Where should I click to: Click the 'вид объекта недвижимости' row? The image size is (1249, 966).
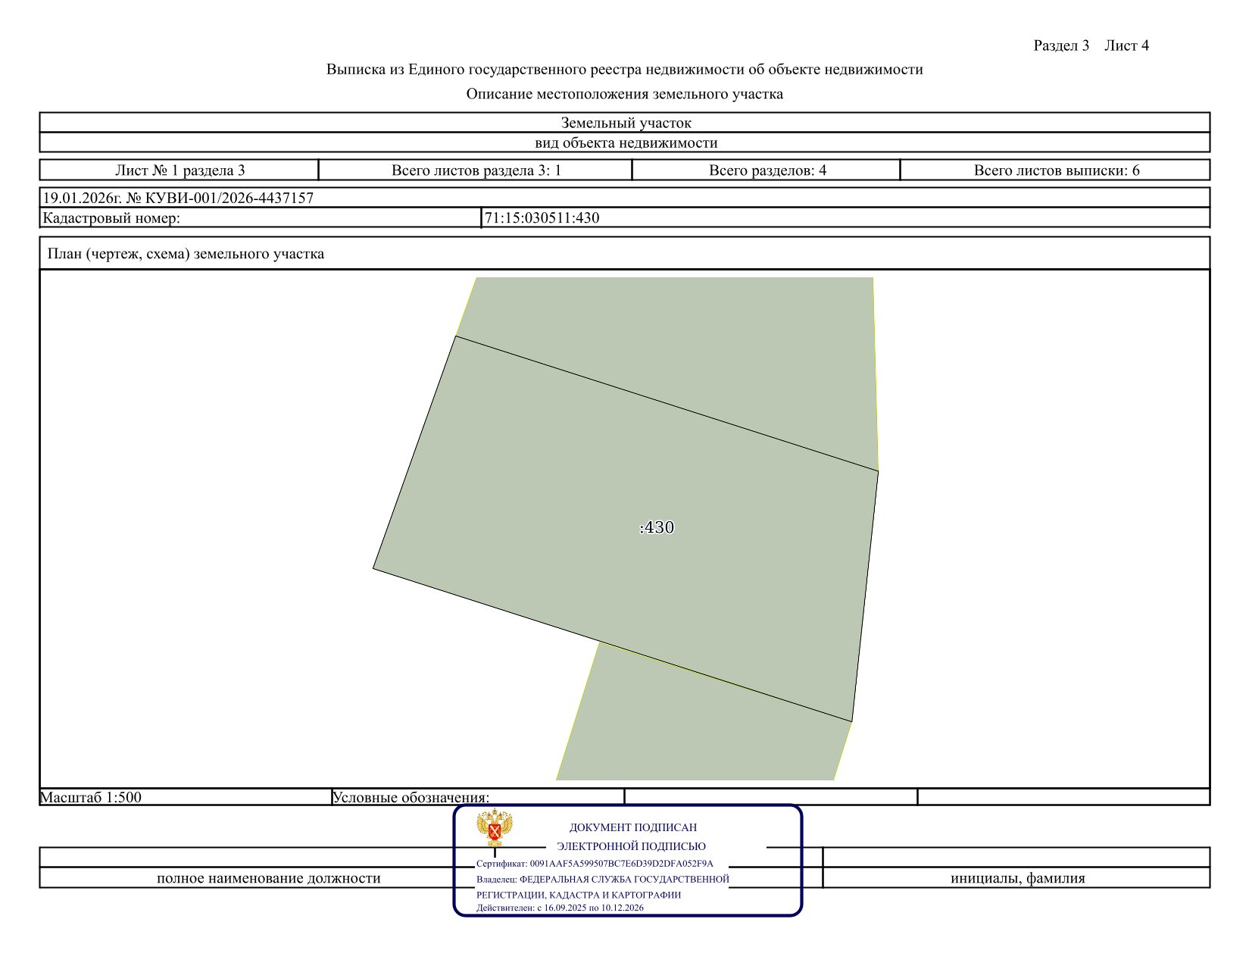[x=624, y=142]
